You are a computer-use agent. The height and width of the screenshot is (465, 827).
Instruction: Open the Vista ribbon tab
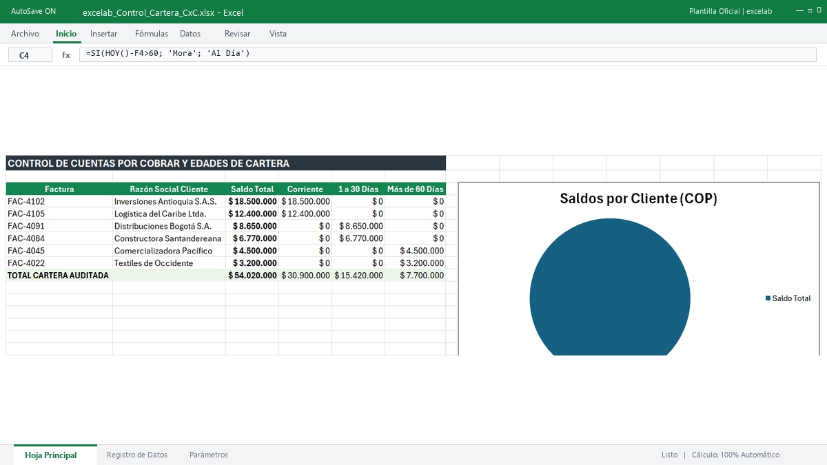278,34
